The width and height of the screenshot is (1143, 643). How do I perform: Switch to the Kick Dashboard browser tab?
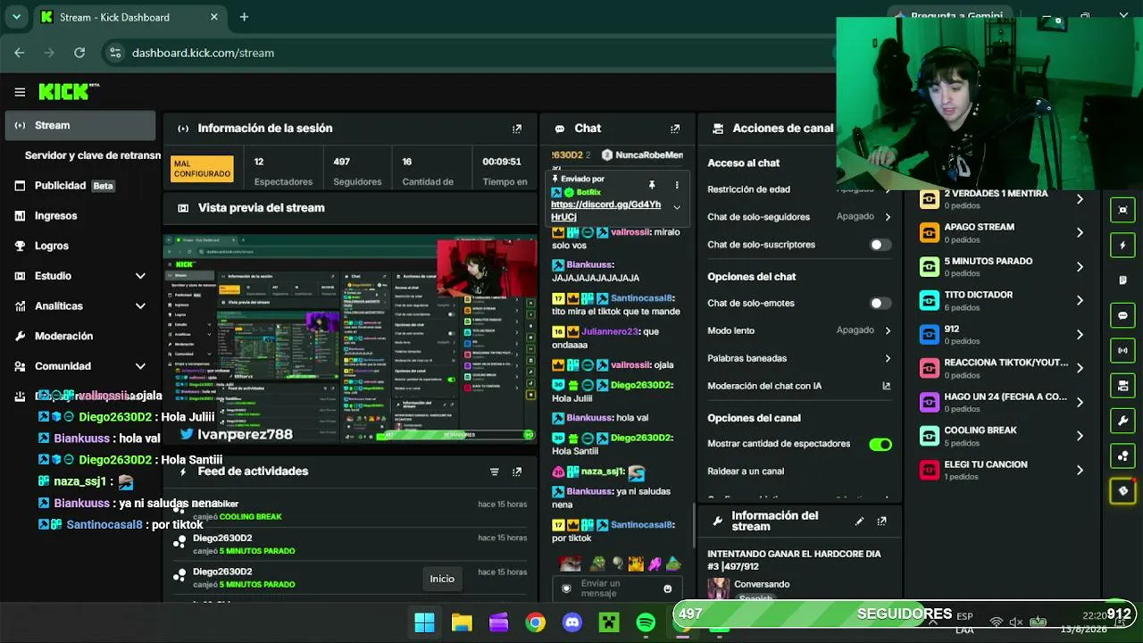(x=129, y=17)
